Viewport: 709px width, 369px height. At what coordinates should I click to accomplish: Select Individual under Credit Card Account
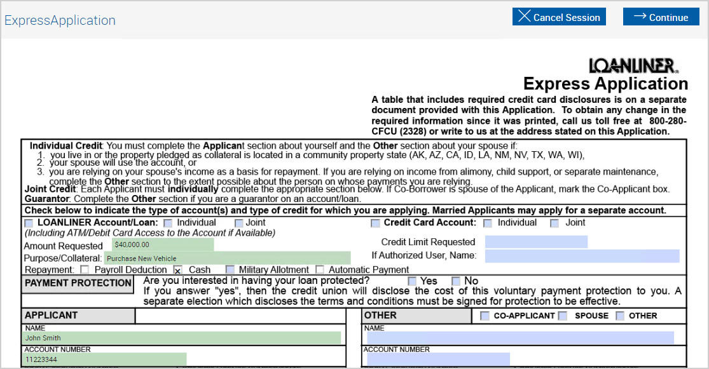(488, 223)
